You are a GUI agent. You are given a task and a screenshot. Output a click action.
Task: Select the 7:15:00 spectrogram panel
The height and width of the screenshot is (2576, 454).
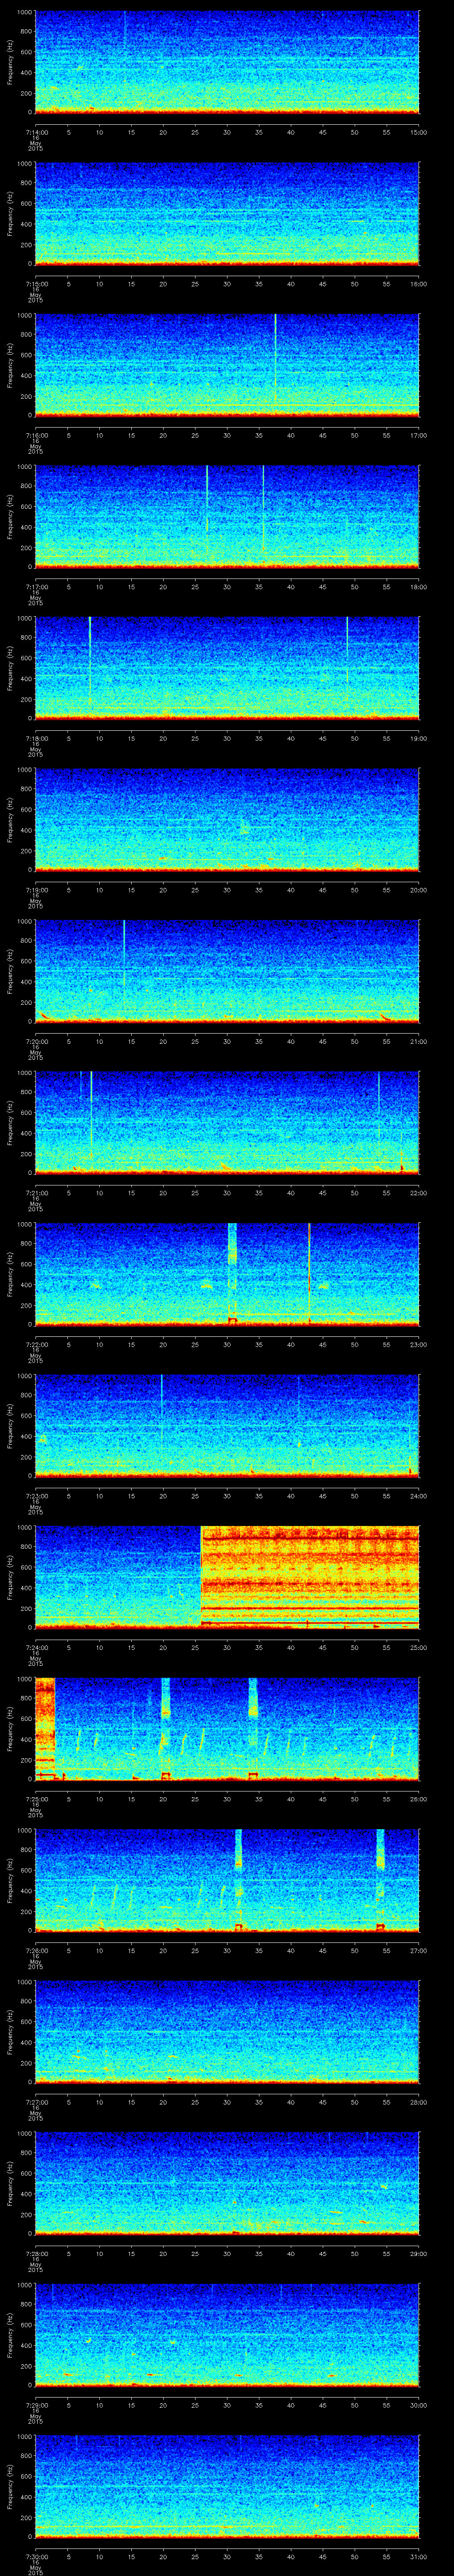tap(227, 214)
